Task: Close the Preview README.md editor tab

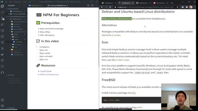Action: tap(67, 6)
